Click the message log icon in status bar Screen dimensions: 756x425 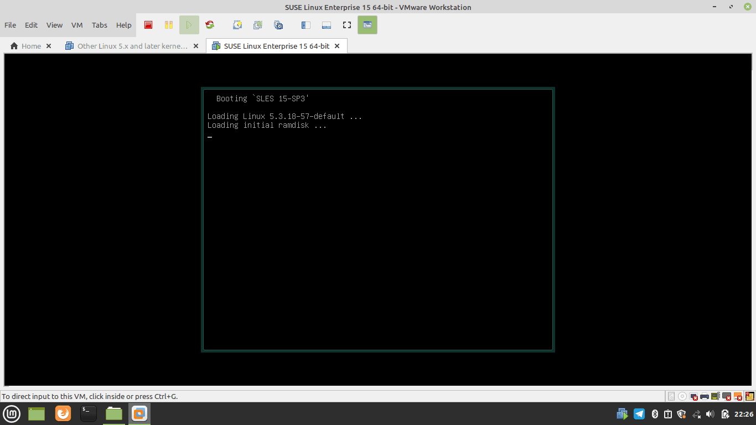pyautogui.click(x=750, y=396)
